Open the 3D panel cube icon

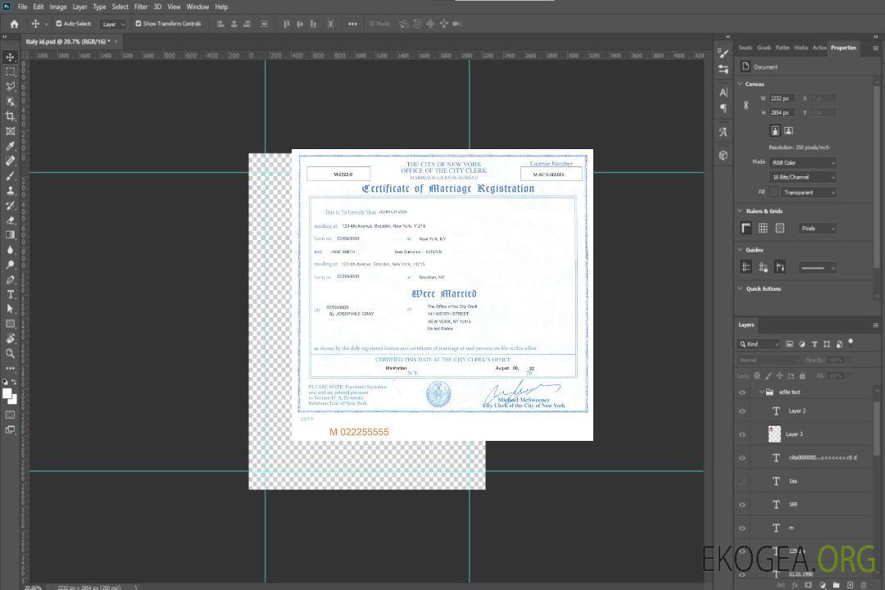tap(724, 155)
